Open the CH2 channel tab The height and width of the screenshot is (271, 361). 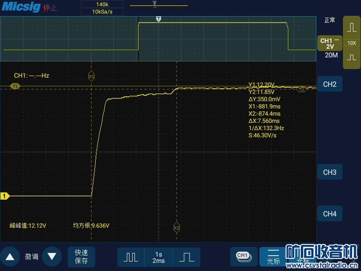click(x=330, y=84)
